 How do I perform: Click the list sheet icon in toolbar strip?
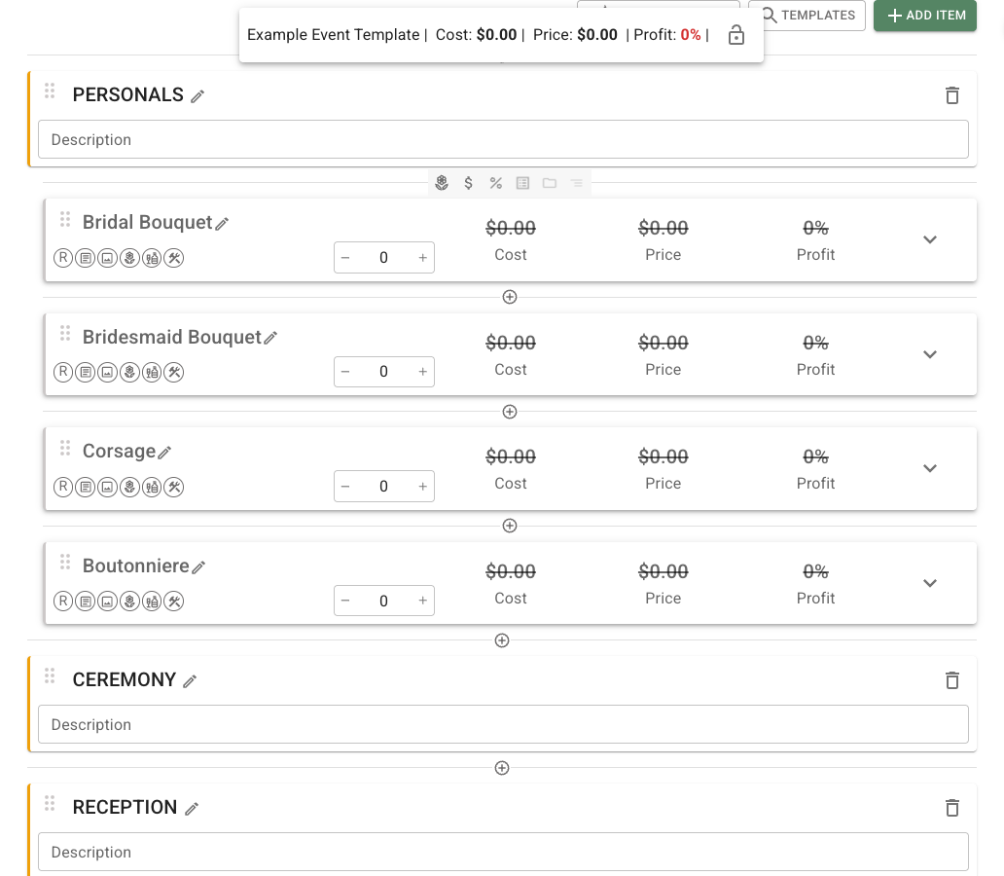pos(522,183)
